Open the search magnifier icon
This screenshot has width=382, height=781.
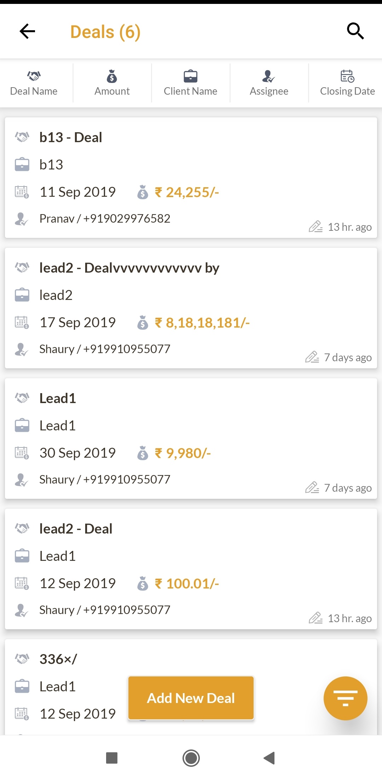coord(355,31)
